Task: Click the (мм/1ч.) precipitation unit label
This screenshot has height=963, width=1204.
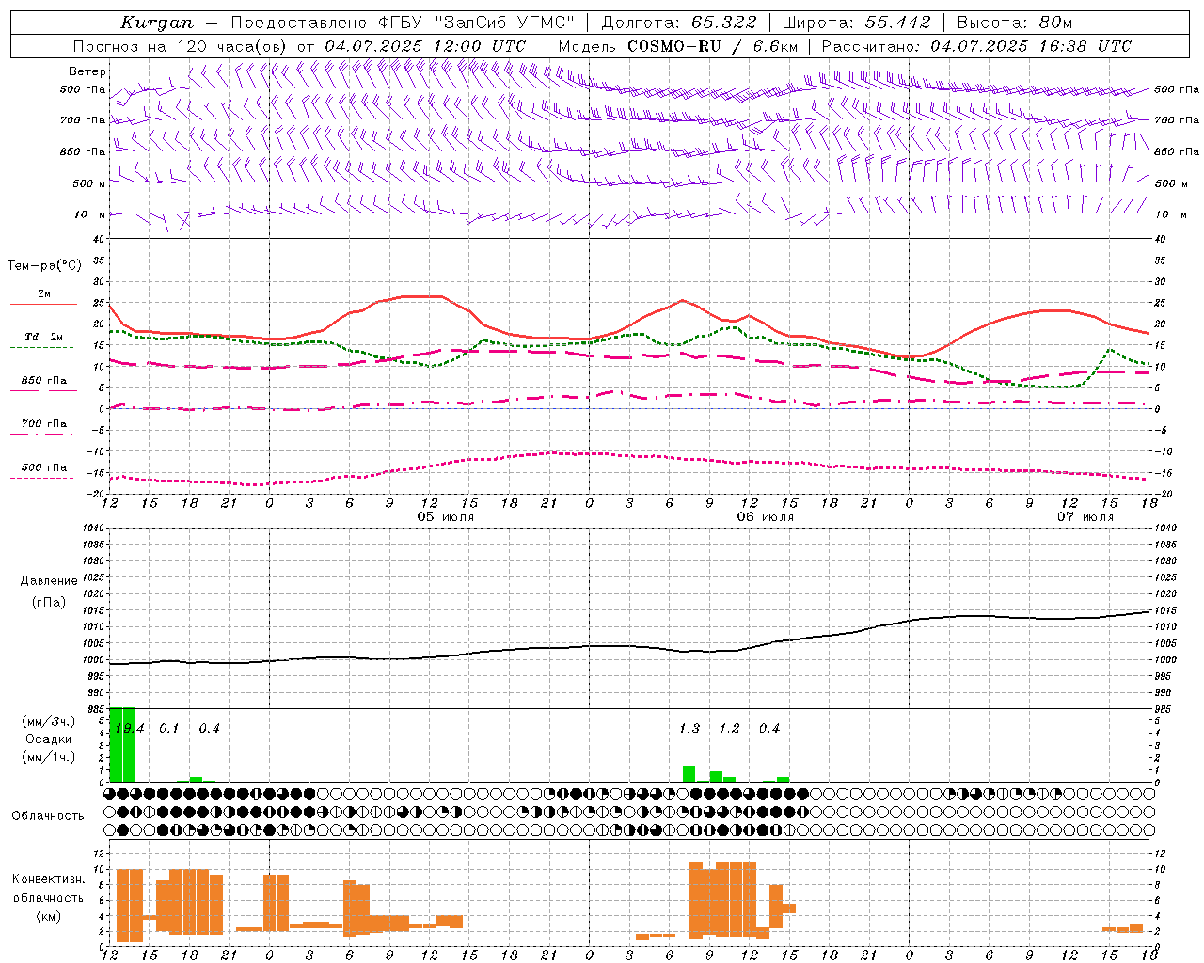Action: click(49, 757)
